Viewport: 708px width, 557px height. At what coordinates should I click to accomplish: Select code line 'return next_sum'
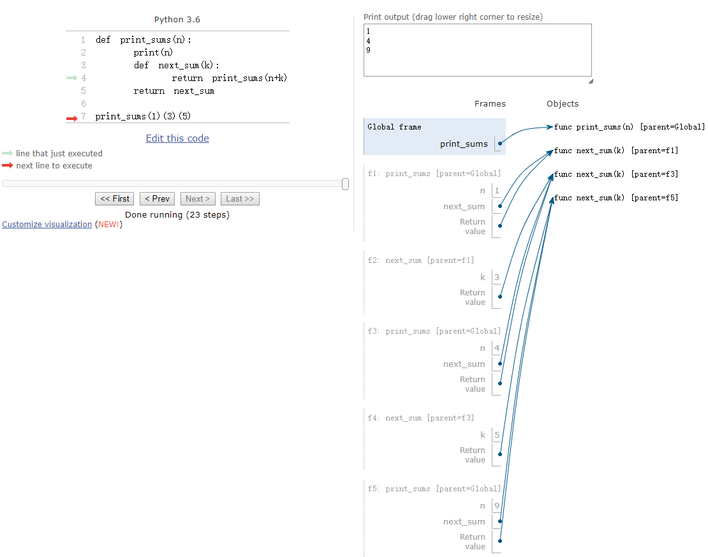(x=174, y=91)
